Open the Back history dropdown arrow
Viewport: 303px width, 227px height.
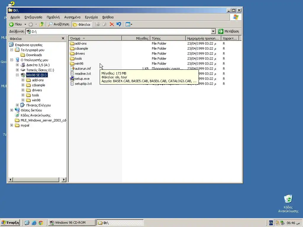tap(25, 24)
